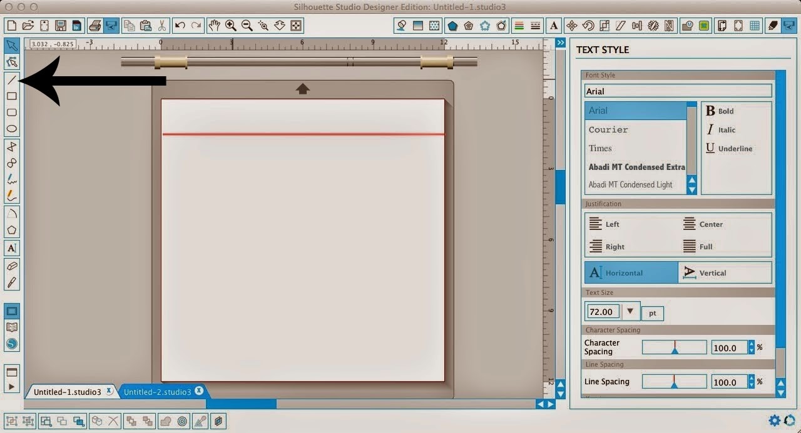The height and width of the screenshot is (433, 801).
Task: Open the text size dropdown
Action: tap(630, 311)
